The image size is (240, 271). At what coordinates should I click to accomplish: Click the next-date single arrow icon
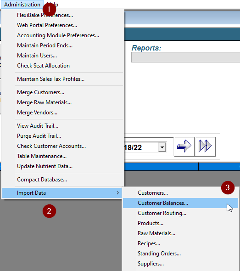coord(184,147)
